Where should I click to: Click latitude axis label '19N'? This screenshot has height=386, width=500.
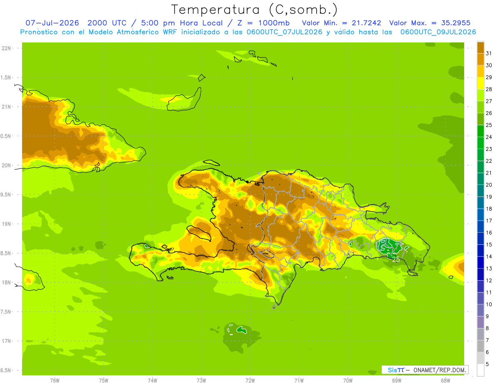pyautogui.click(x=7, y=224)
